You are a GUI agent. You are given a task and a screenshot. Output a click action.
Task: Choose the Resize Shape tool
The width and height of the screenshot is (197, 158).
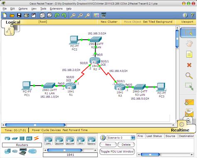pyautogui.click(x=189, y=86)
